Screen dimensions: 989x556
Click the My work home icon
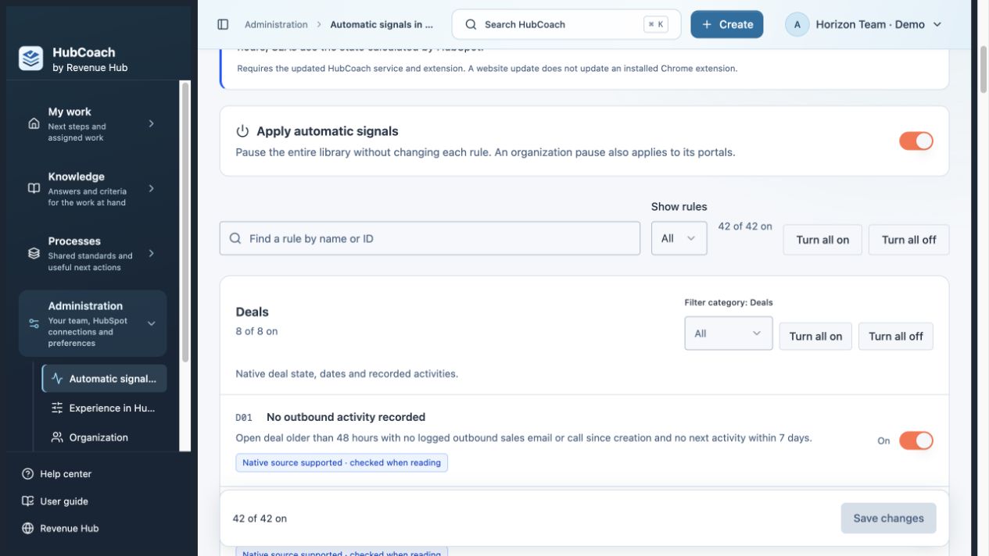34,123
